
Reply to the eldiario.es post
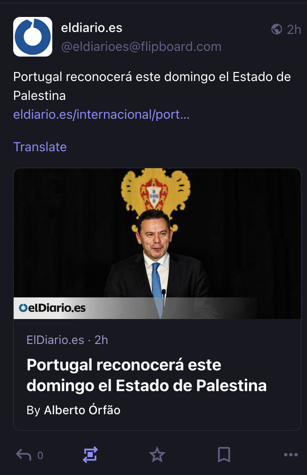coord(24,455)
